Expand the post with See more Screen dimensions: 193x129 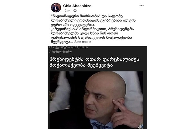click(82, 42)
